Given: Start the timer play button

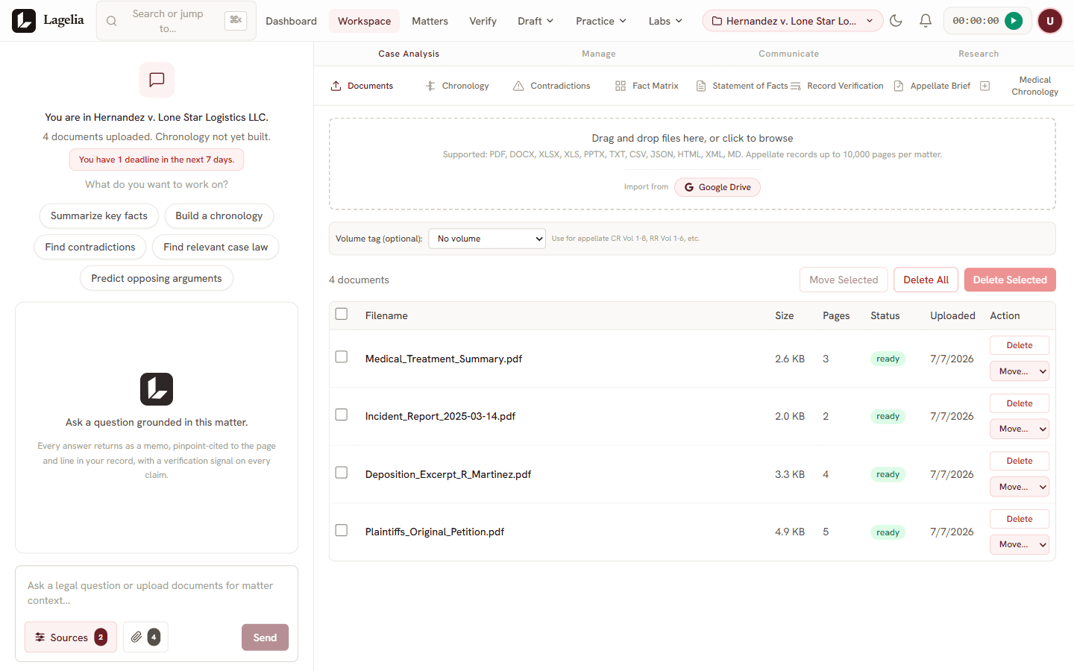Looking at the screenshot, I should click(x=1014, y=21).
